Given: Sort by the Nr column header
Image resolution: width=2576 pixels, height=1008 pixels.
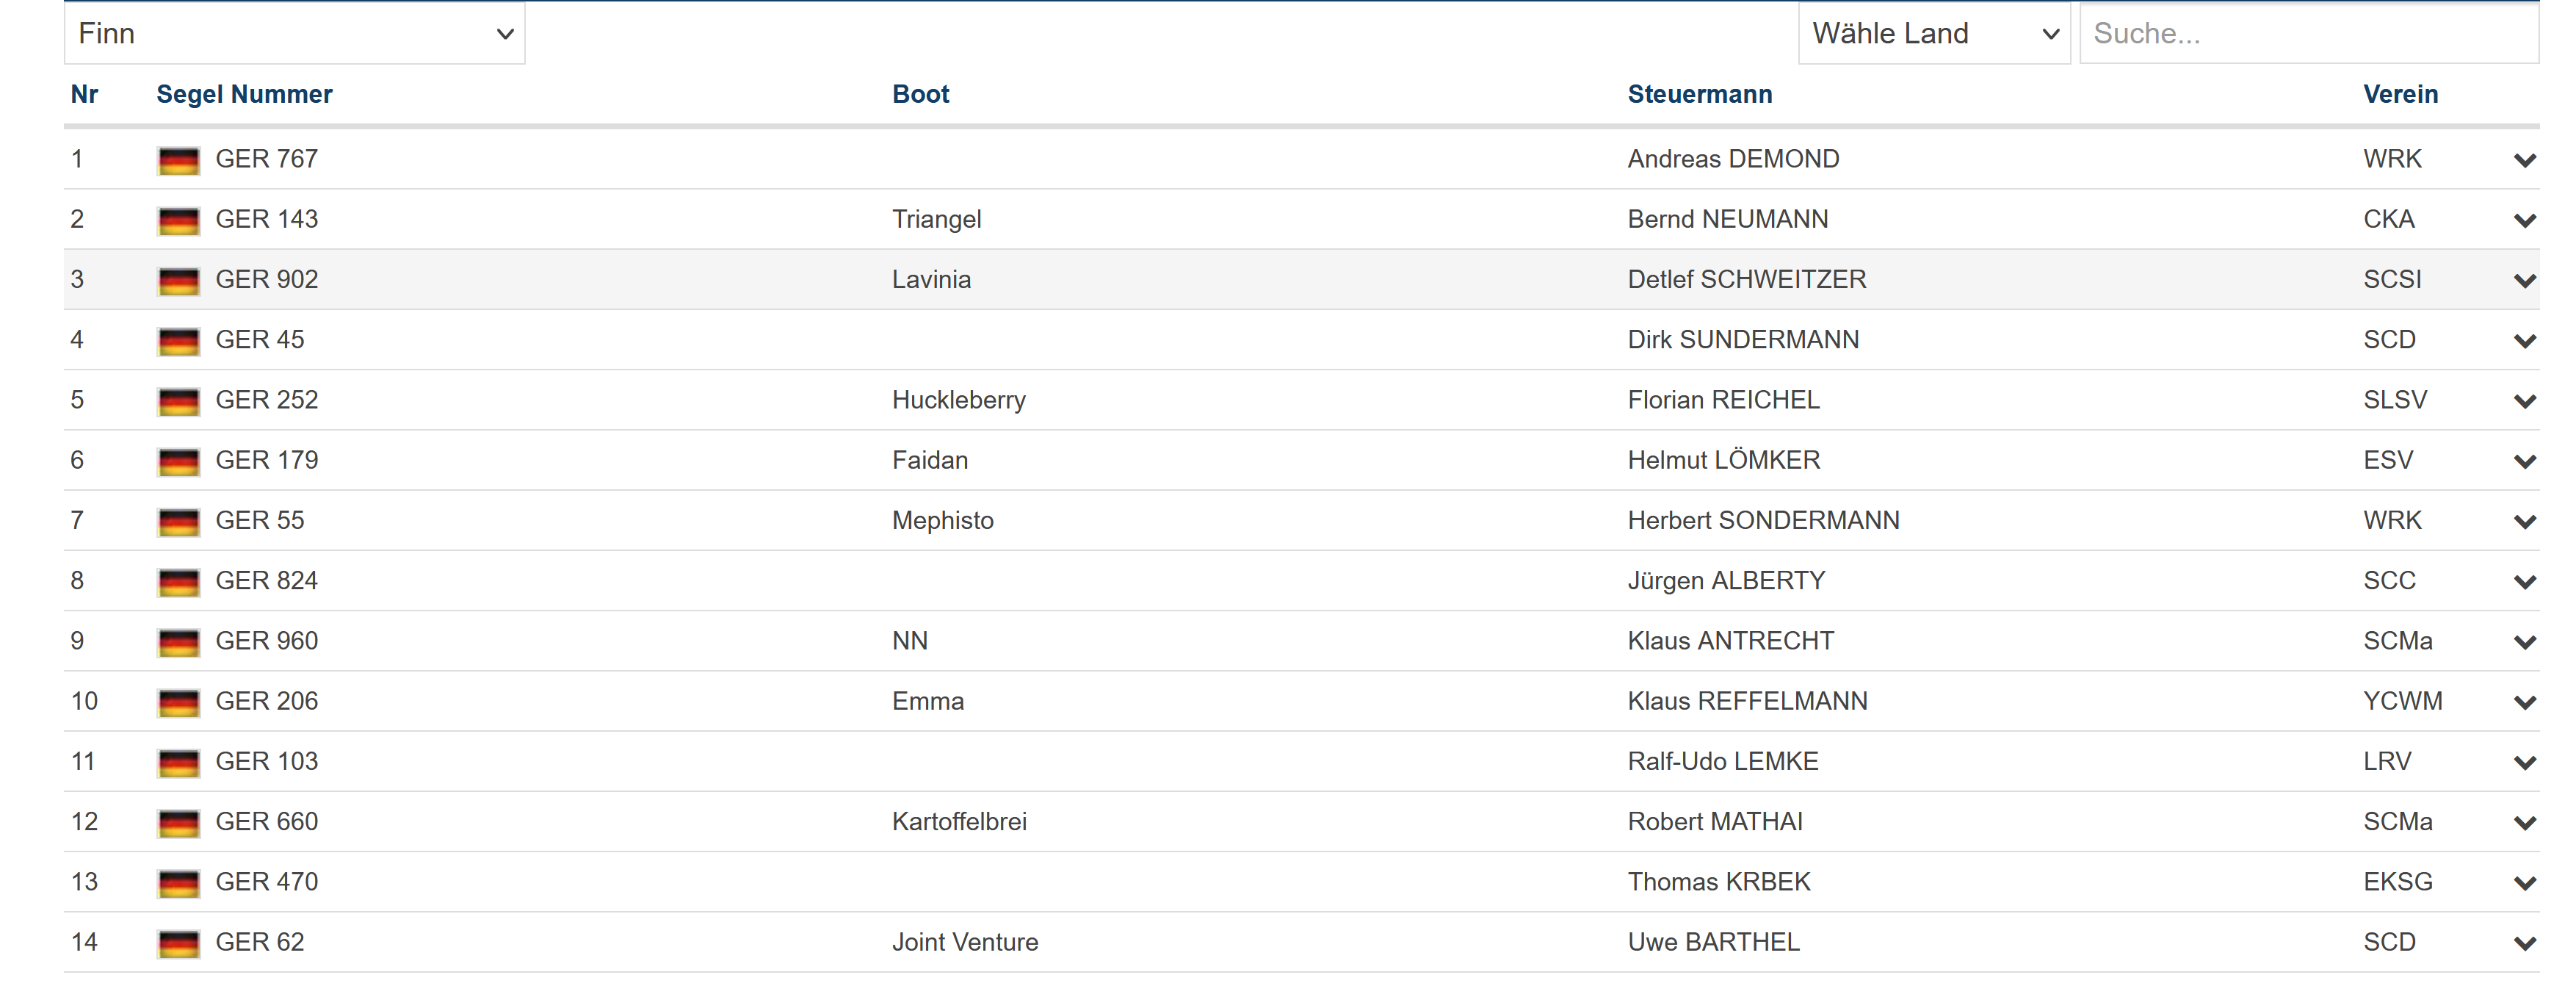Looking at the screenshot, I should coord(84,94).
